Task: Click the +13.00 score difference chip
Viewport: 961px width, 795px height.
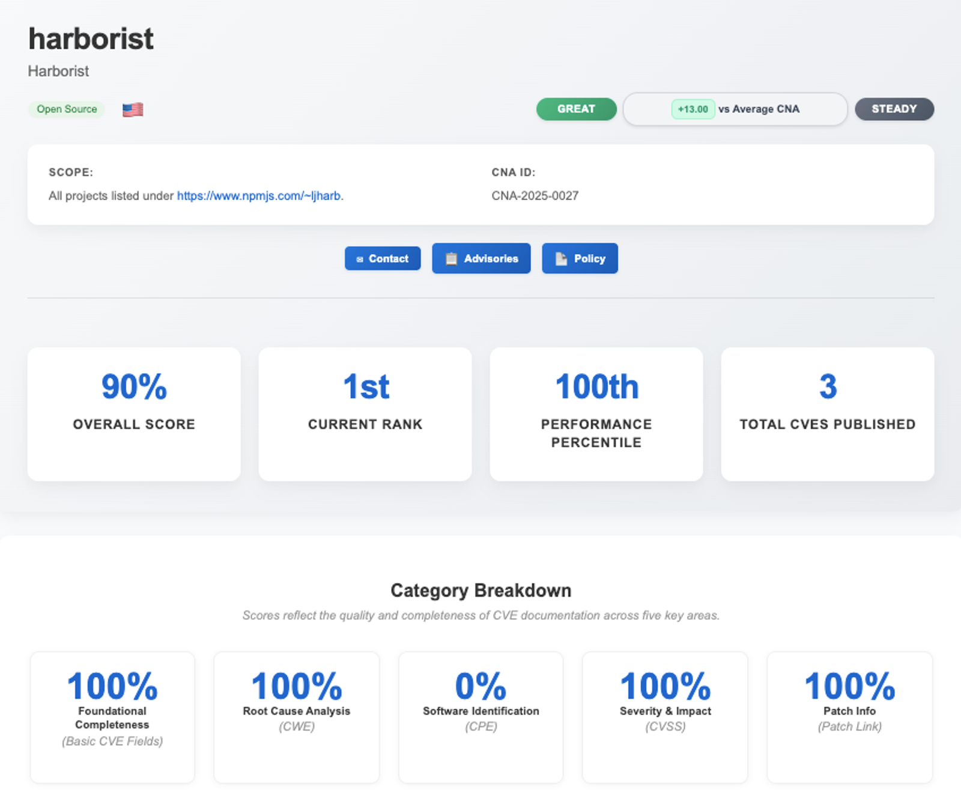Action: [x=693, y=109]
